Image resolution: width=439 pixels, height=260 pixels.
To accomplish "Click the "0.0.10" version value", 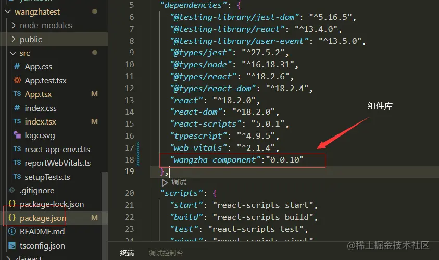I will (x=284, y=159).
